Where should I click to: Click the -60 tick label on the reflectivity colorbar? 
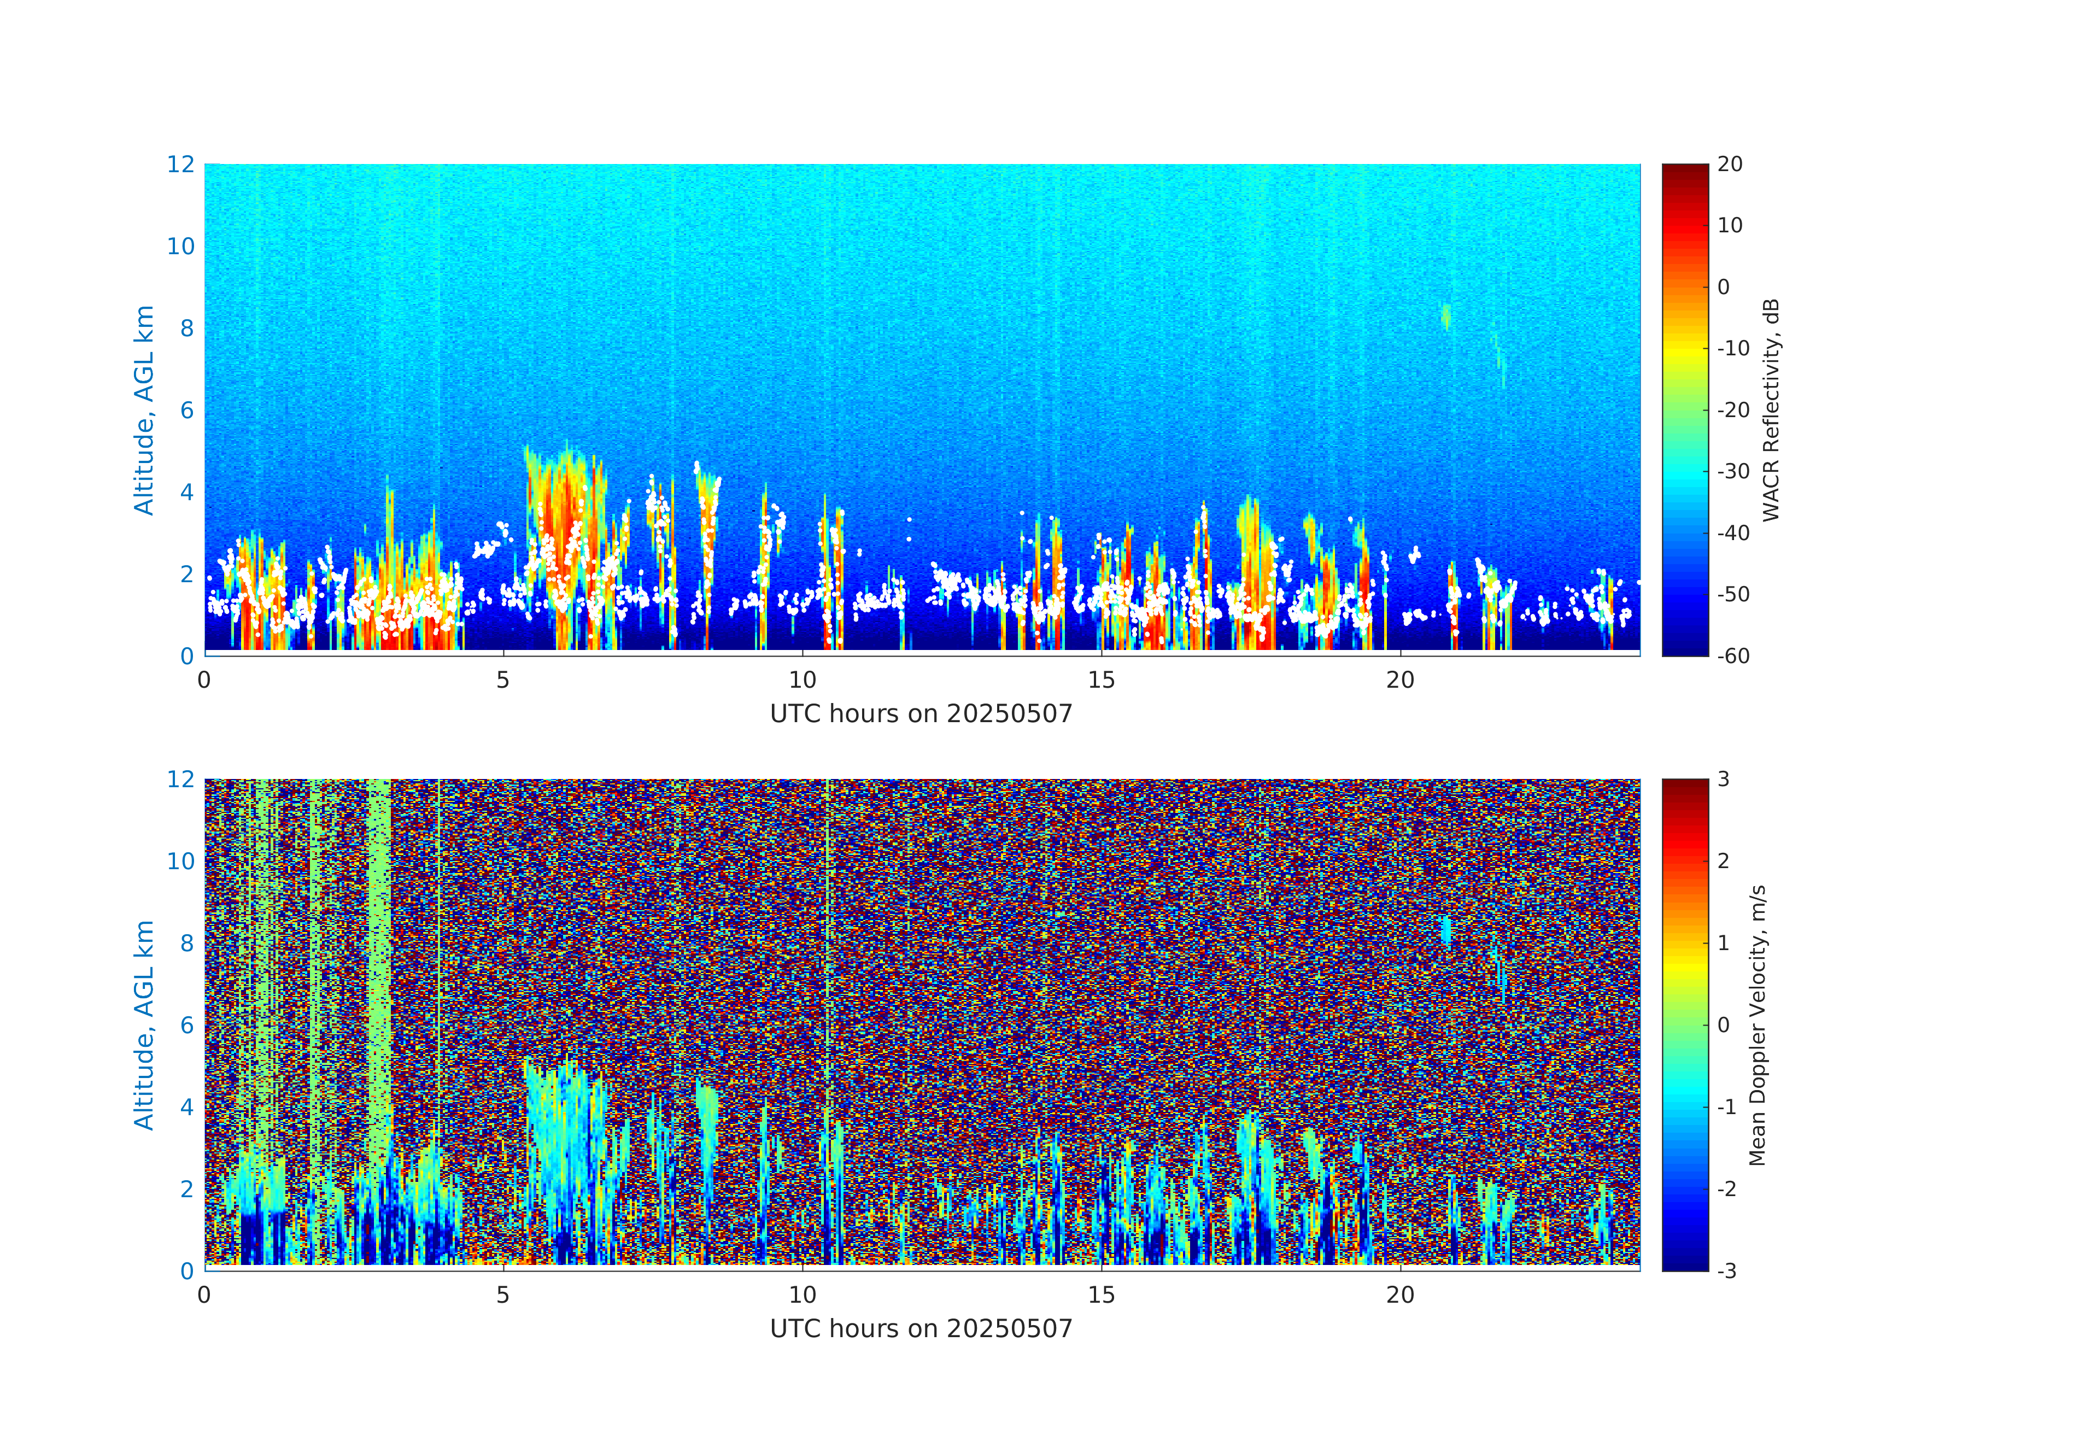[1733, 656]
